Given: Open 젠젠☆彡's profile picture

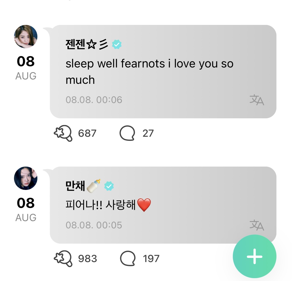Looking at the screenshot, I should [x=25, y=36].
